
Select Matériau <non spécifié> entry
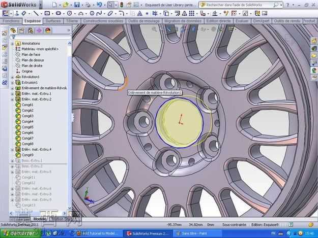(40, 49)
